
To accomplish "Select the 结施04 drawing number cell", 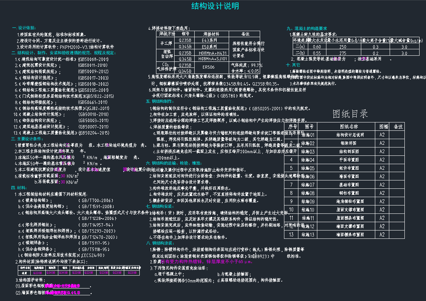I will coord(307,160).
